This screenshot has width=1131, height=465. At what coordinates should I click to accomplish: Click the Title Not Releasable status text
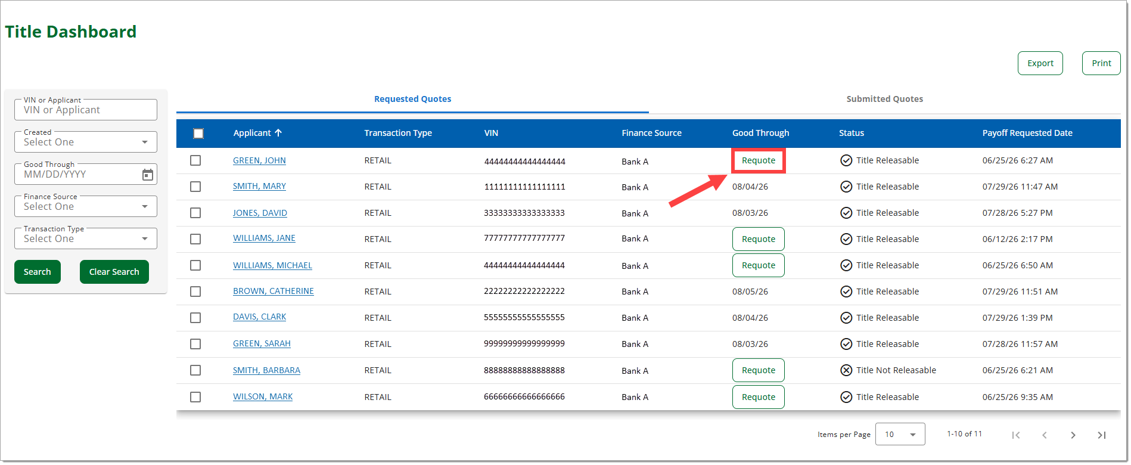(896, 370)
